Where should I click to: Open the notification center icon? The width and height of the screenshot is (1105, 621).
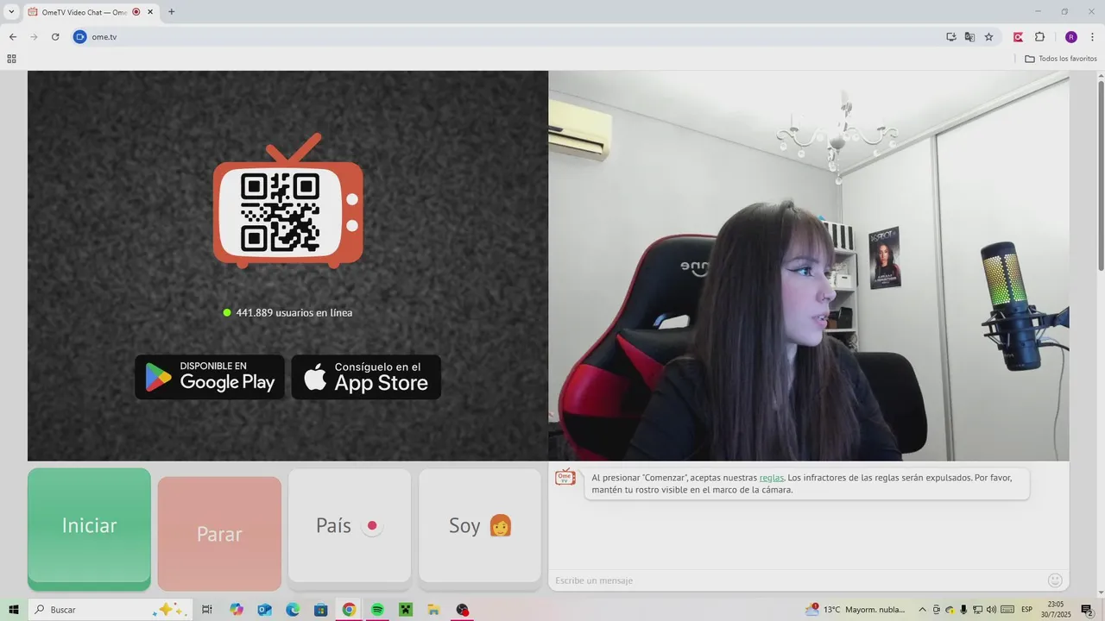[1087, 610]
